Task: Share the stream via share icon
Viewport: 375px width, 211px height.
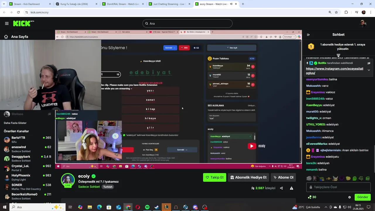Action: (282, 188)
